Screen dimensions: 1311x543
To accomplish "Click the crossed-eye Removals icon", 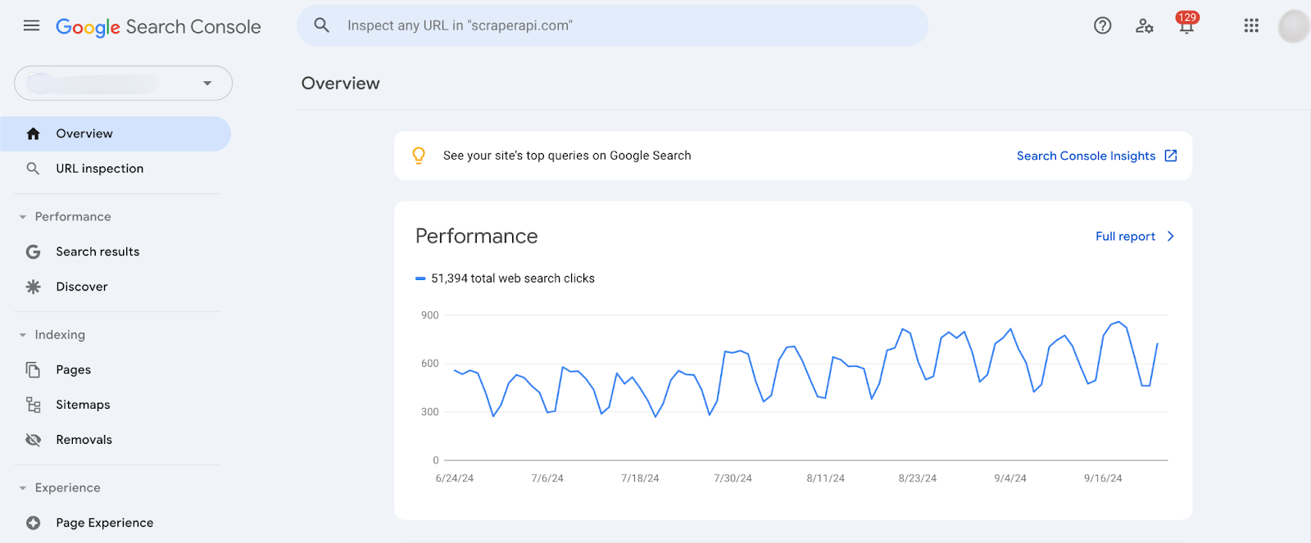I will click(33, 440).
